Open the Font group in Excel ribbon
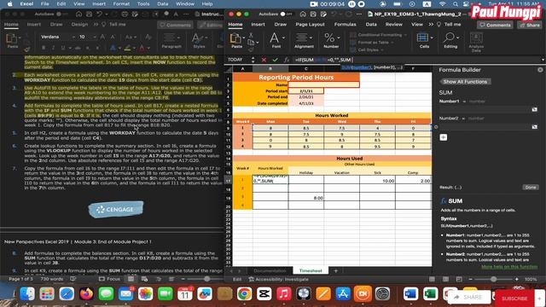This screenshot has width=546, height=307. point(276,40)
